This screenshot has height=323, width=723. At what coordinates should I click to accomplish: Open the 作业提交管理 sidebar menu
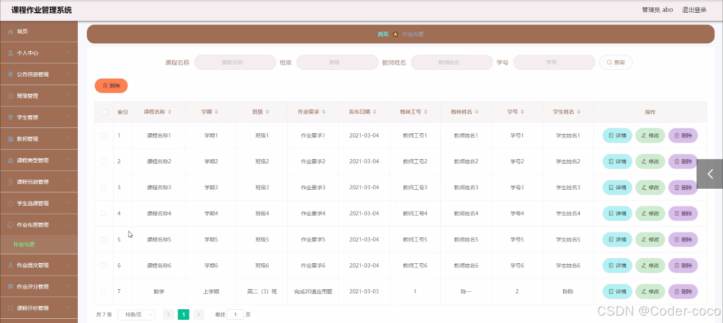click(39, 265)
